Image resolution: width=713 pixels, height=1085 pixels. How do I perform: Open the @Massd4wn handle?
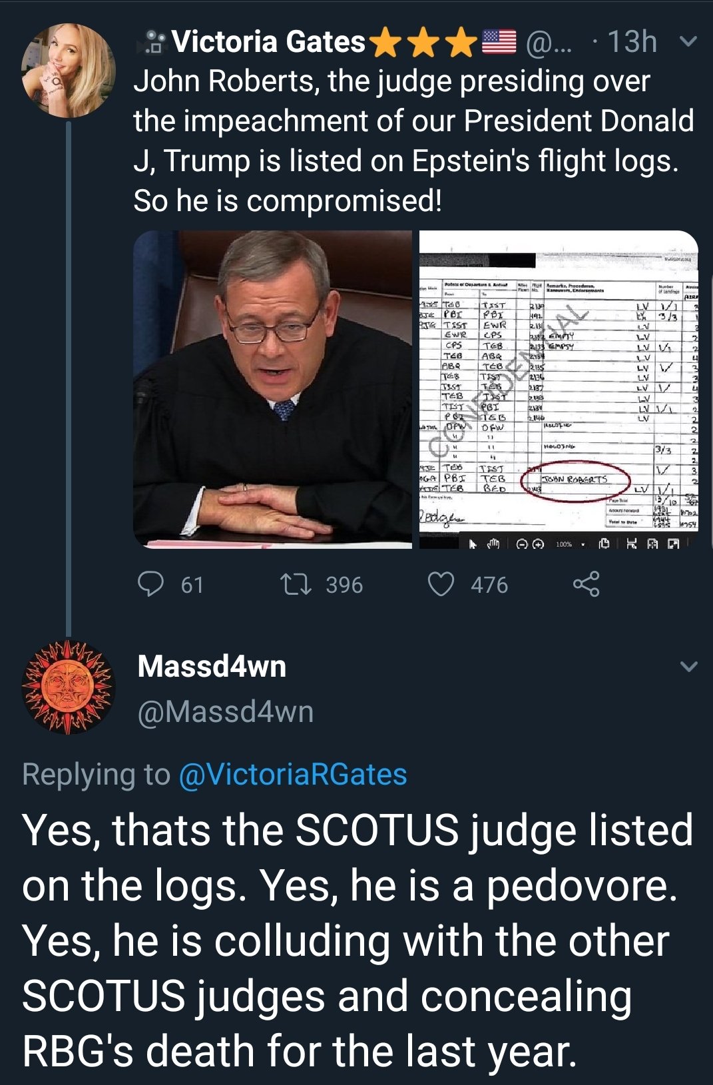[225, 711]
